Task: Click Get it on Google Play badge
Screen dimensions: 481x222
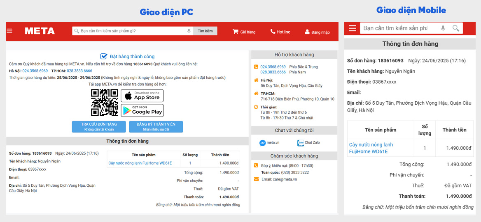Action: coord(142,110)
